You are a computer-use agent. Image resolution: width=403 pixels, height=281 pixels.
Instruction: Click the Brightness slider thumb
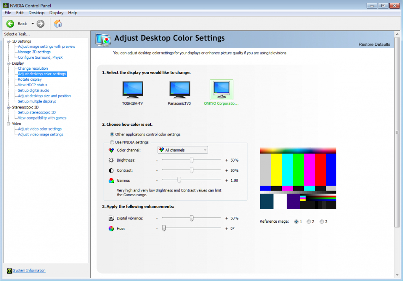click(192, 160)
